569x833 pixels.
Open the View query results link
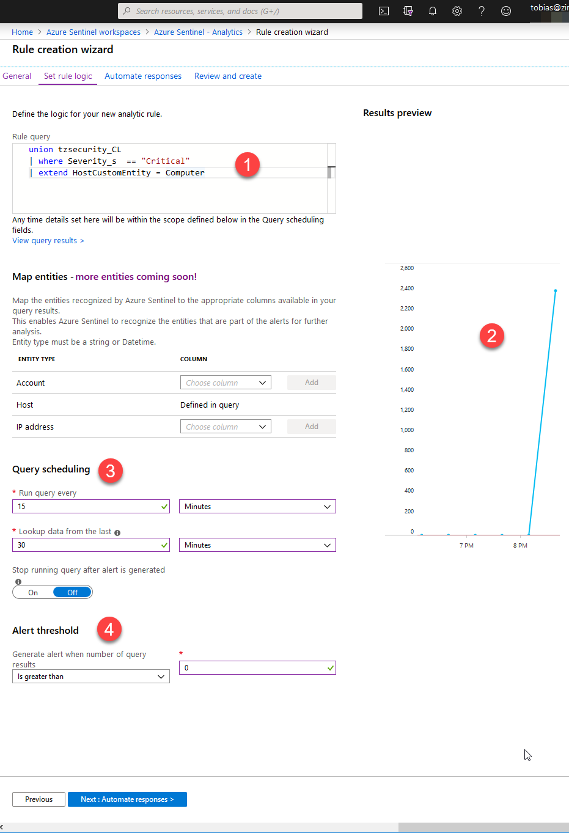click(48, 241)
